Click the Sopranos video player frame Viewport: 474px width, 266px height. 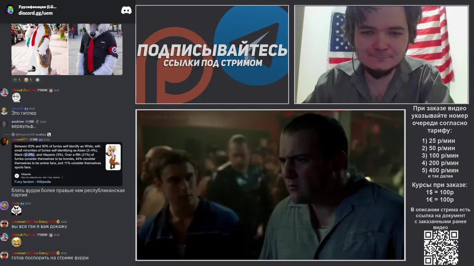click(x=270, y=185)
